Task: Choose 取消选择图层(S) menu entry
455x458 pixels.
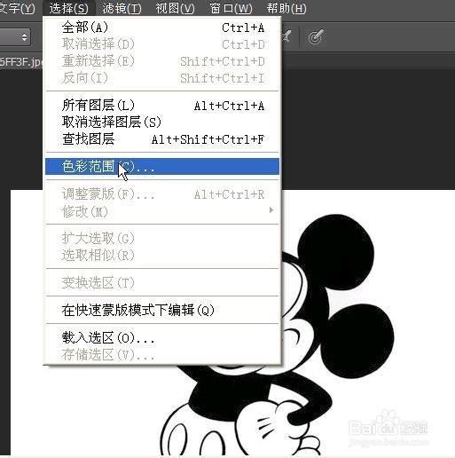Action: tap(162, 122)
